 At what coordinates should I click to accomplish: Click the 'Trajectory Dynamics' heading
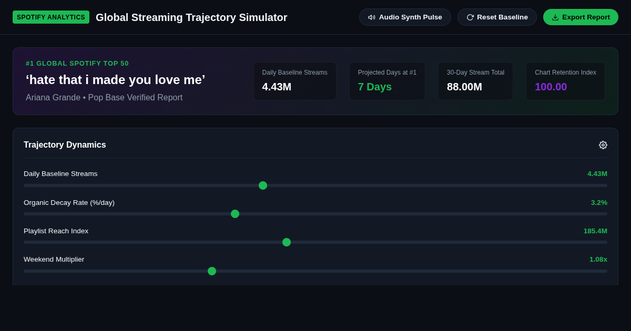65,145
